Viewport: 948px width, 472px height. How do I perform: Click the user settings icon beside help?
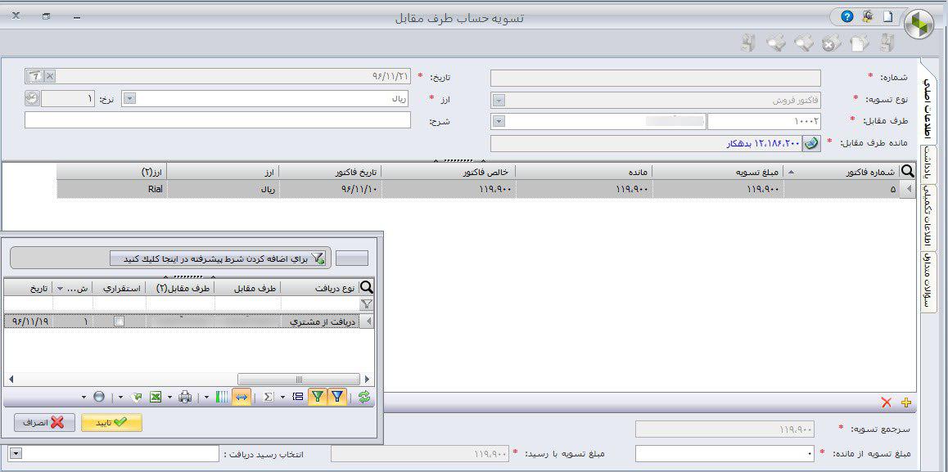point(868,17)
